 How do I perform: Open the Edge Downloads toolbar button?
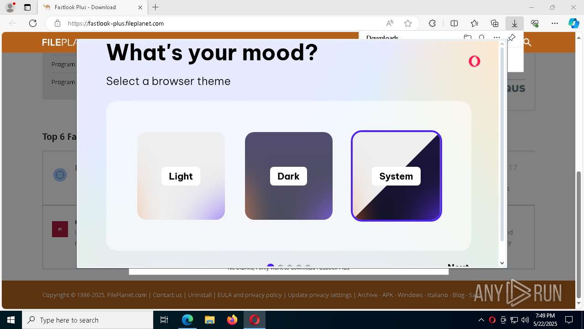[514, 23]
